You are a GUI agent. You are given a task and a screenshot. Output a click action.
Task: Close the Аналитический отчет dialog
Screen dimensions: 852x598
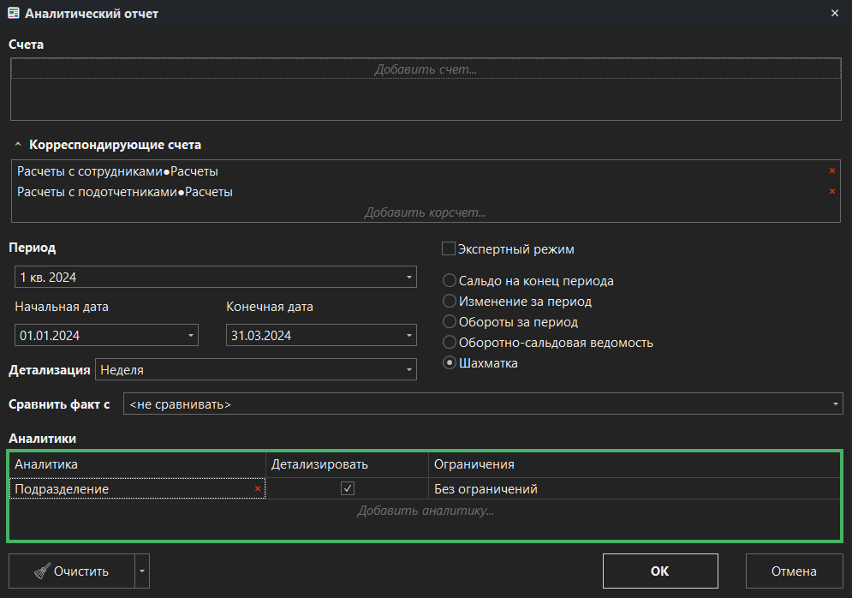835,14
